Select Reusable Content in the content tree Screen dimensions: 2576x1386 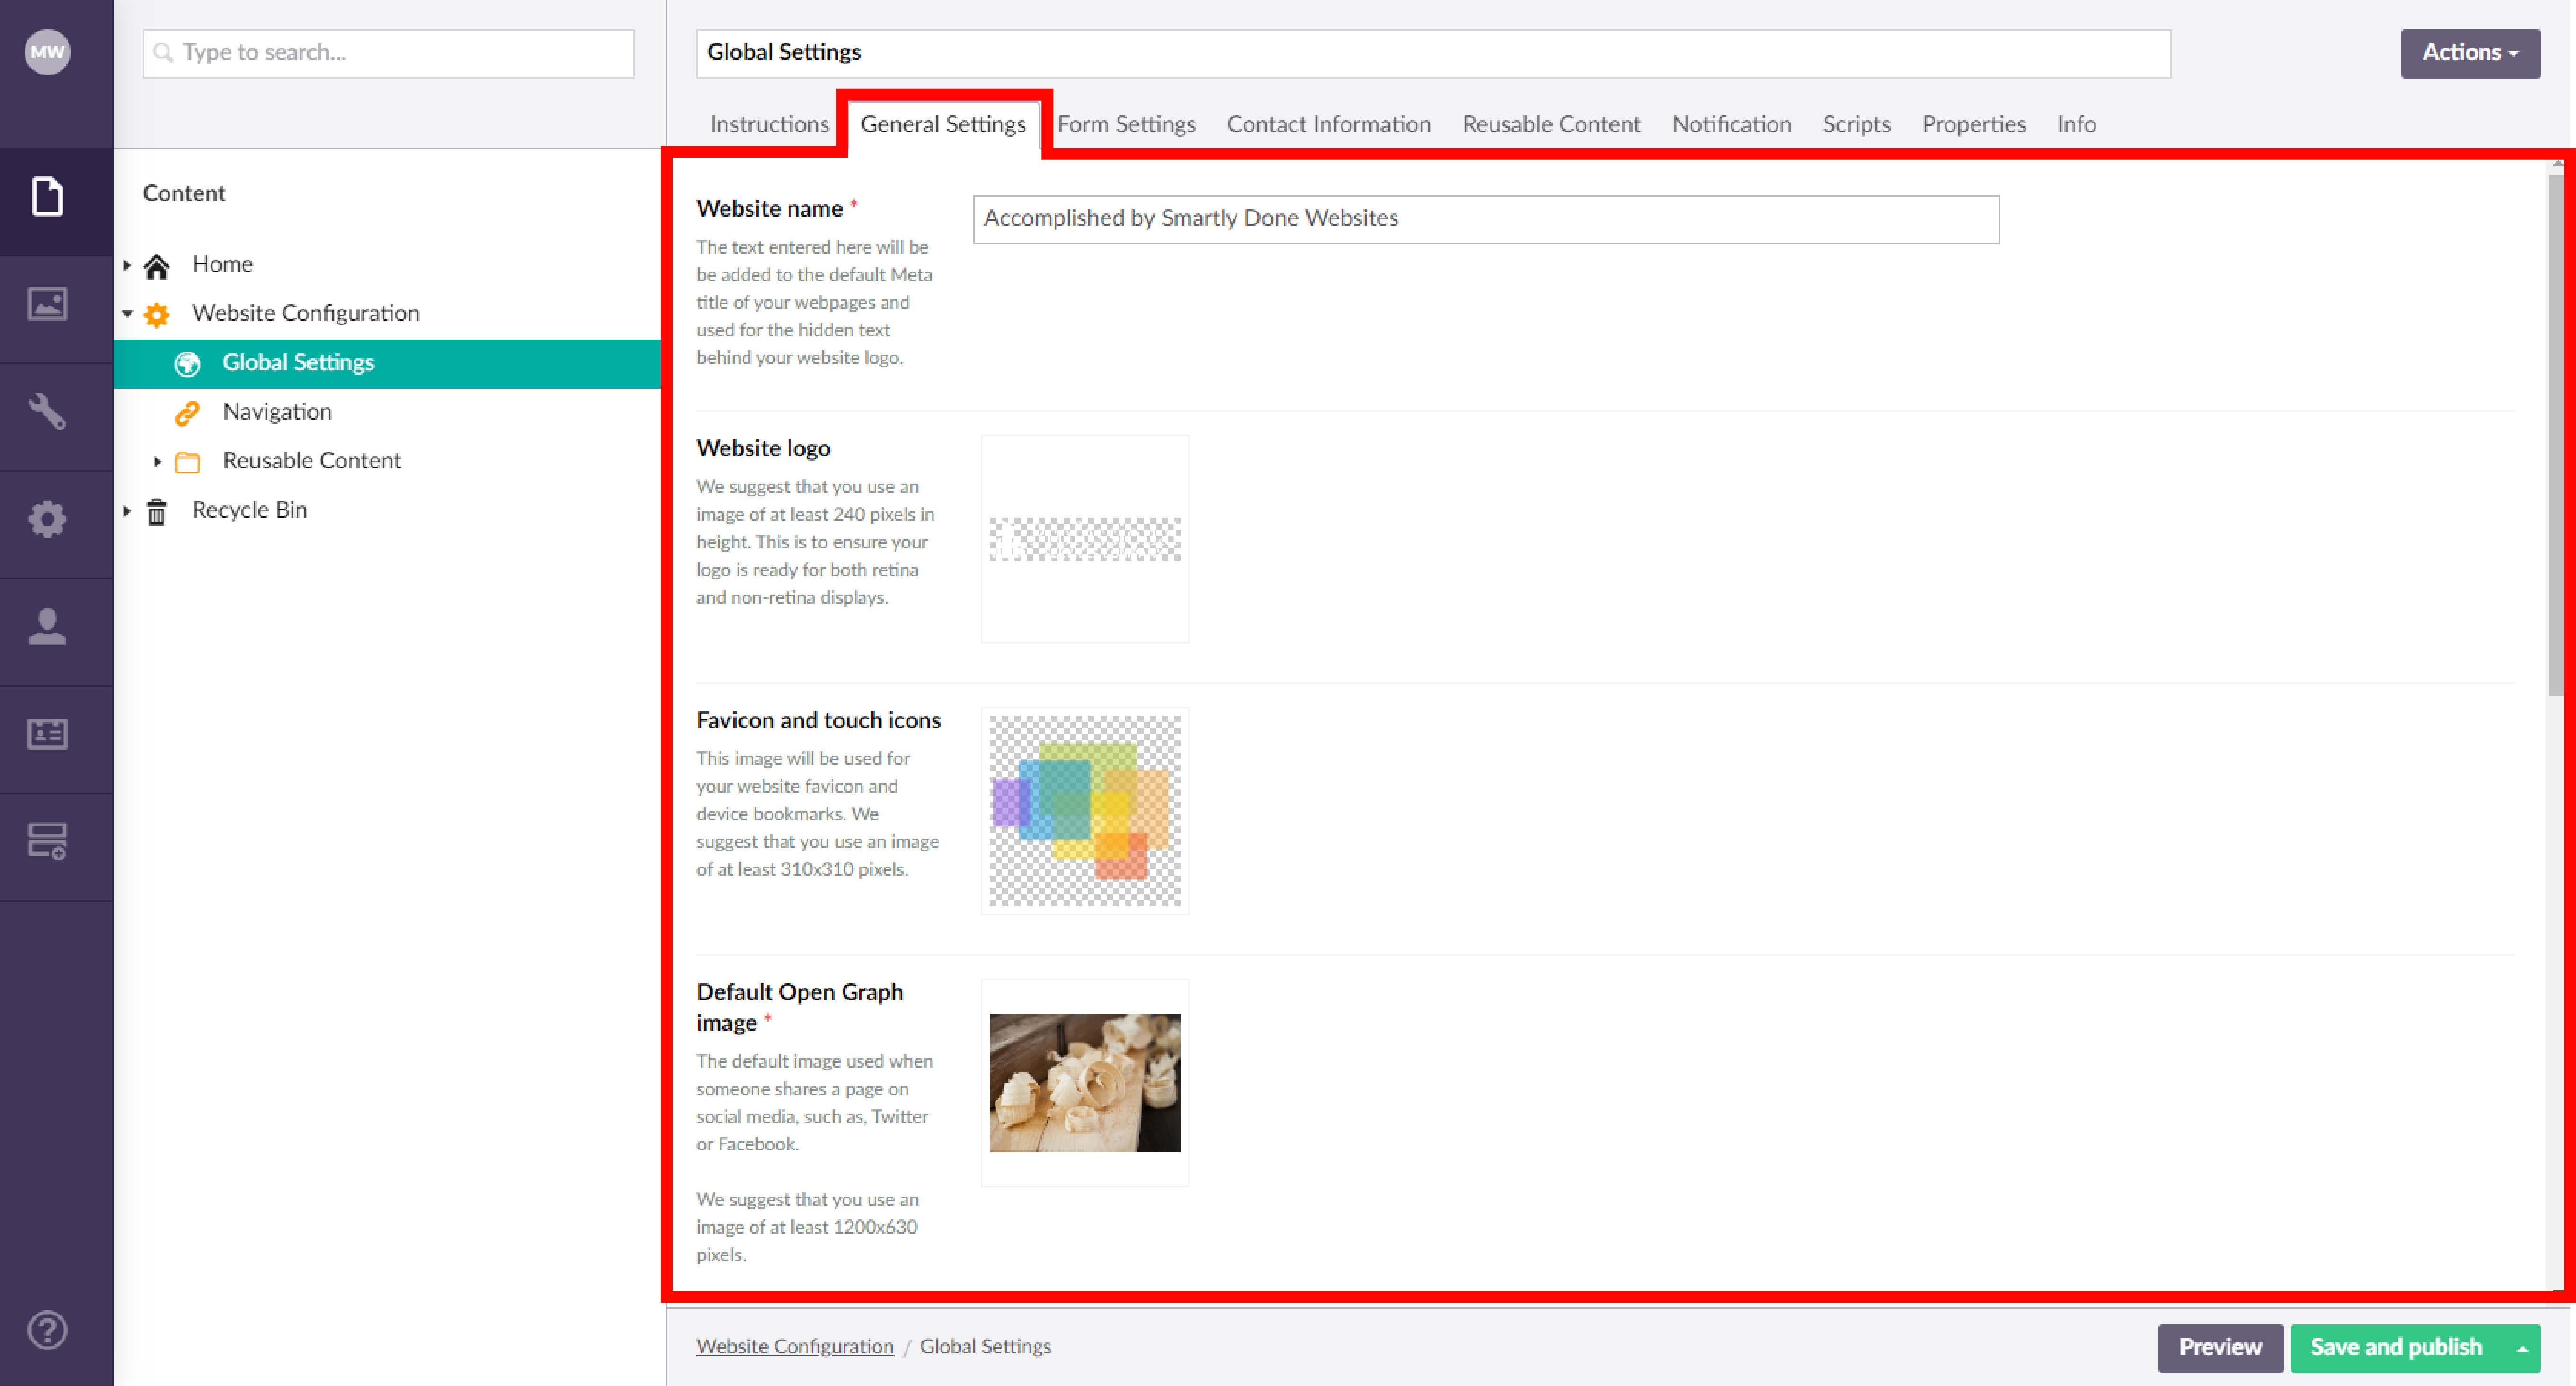(x=312, y=460)
